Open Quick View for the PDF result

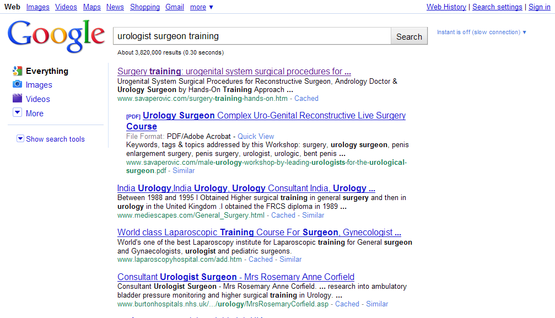tap(256, 136)
